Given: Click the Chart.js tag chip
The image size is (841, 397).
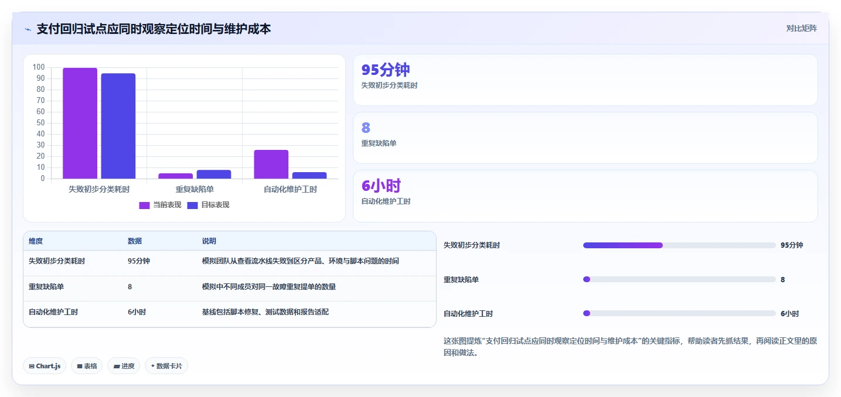Looking at the screenshot, I should coord(45,366).
